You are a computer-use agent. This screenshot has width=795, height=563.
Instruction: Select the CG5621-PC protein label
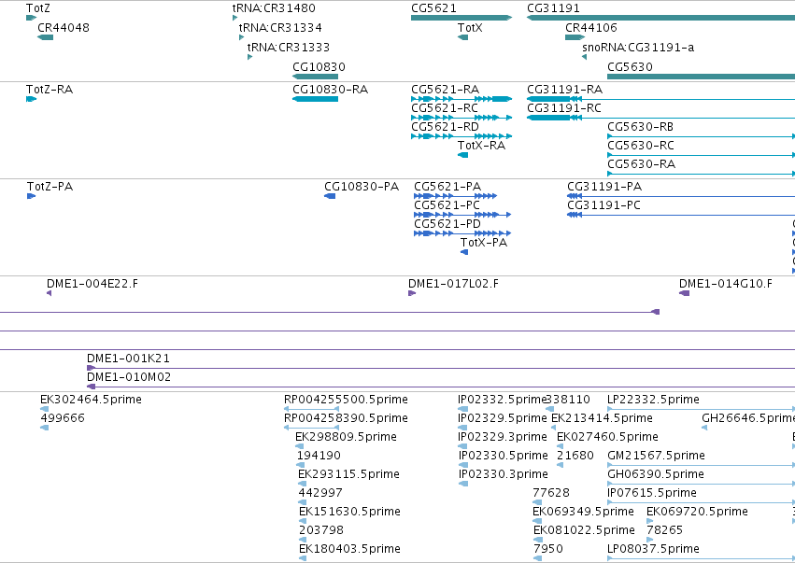447,205
